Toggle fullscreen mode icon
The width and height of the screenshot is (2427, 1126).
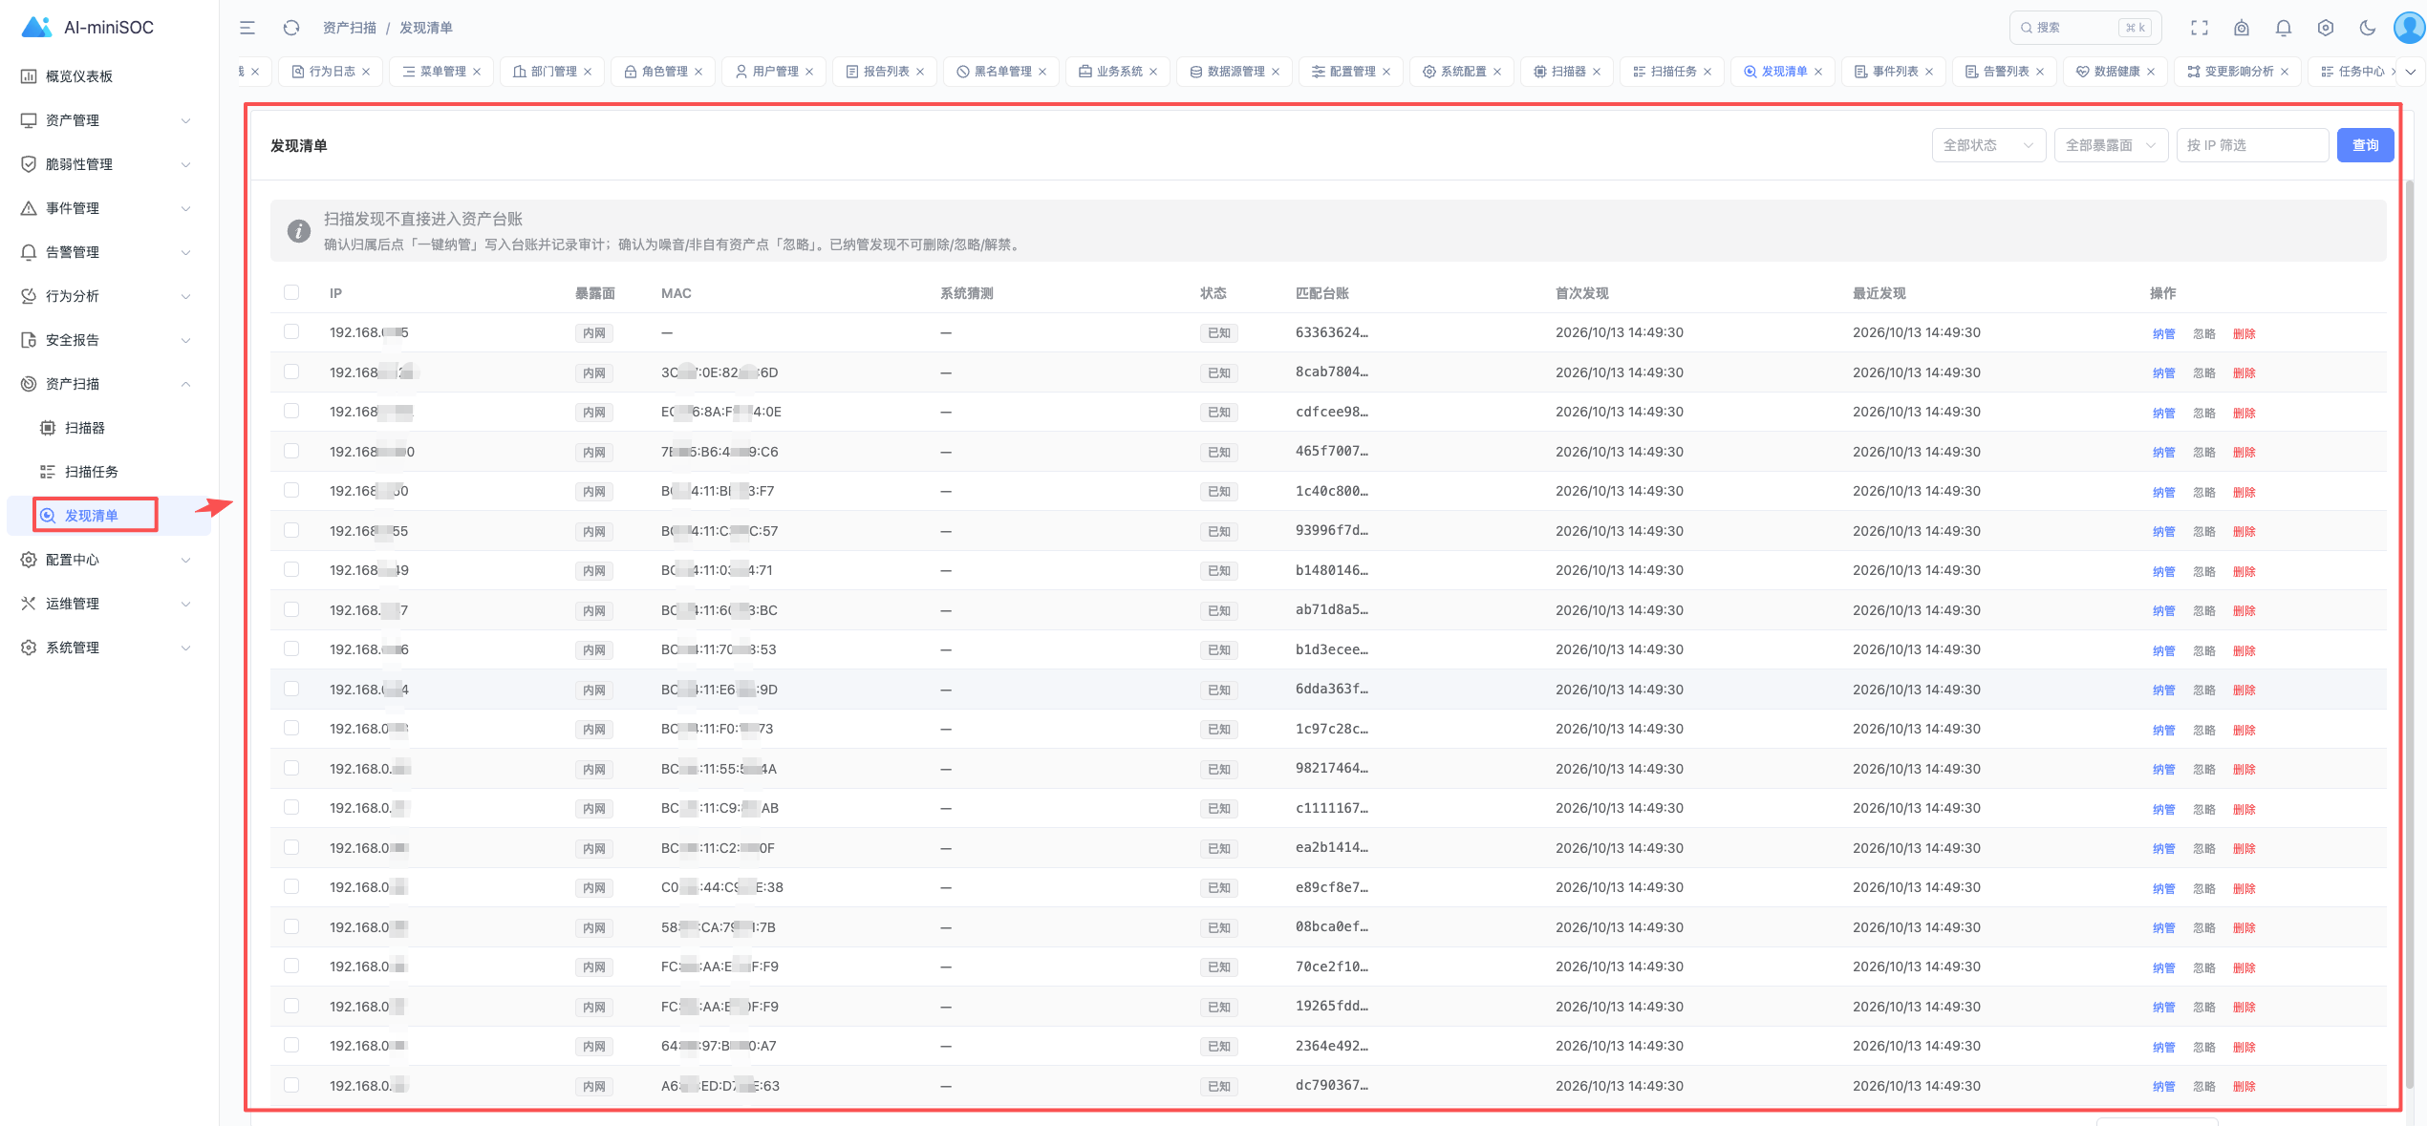point(2199,28)
